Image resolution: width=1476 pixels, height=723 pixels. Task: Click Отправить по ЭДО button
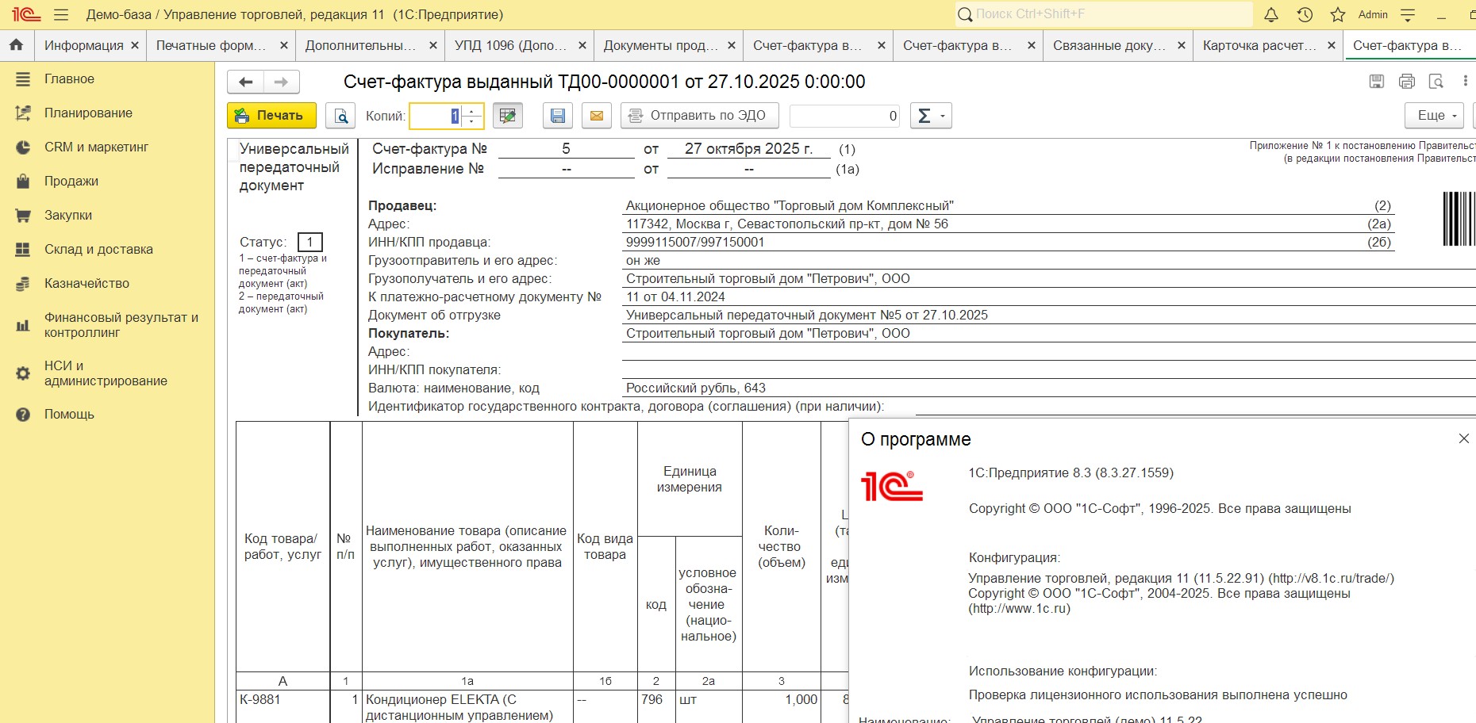tap(699, 116)
